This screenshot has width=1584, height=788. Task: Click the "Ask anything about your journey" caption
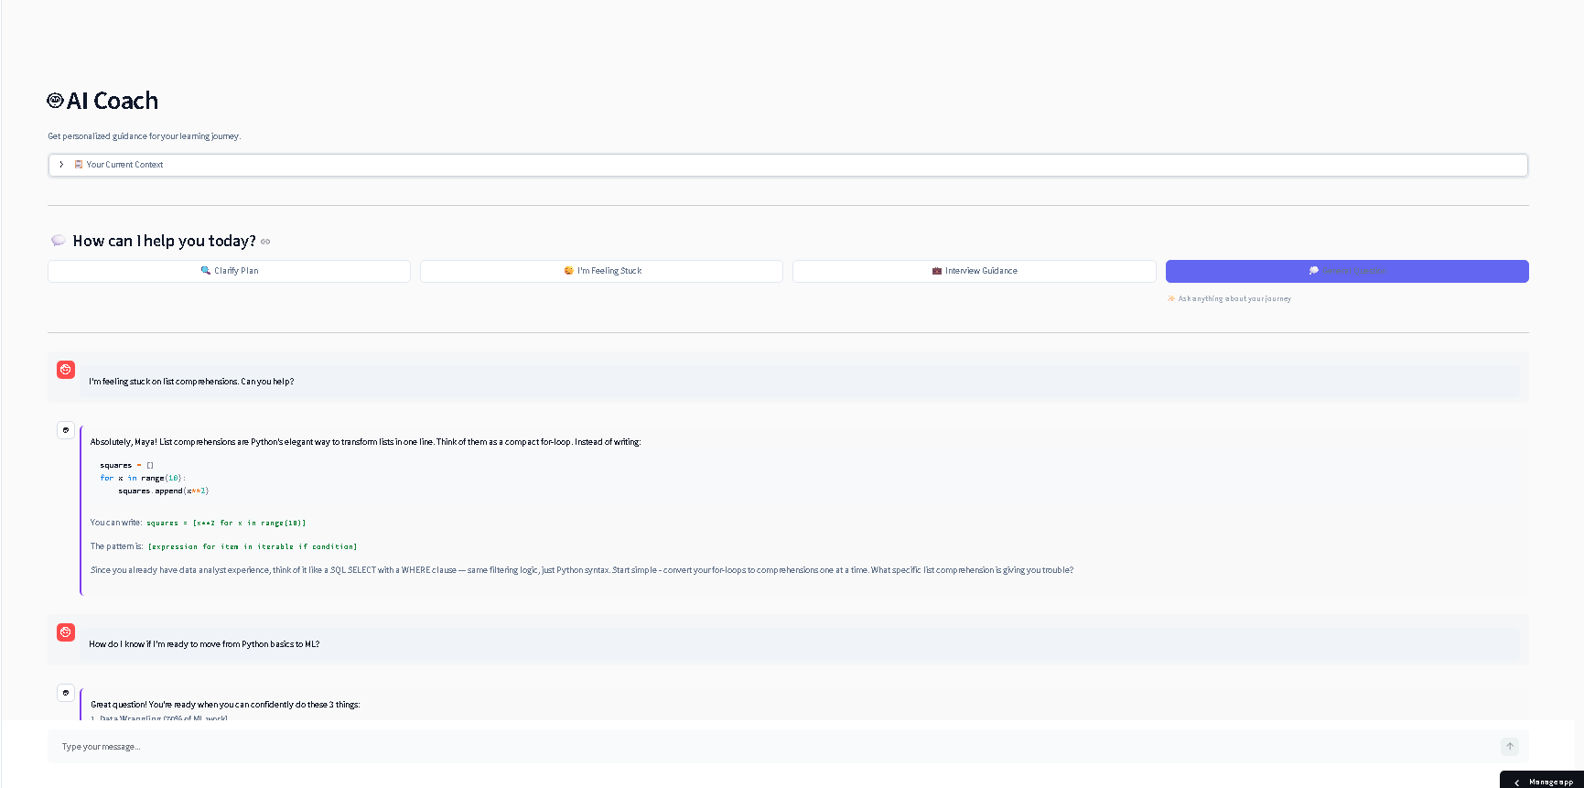point(1234,298)
